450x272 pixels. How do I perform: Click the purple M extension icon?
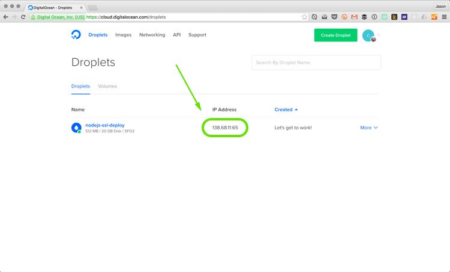pyautogui.click(x=404, y=17)
